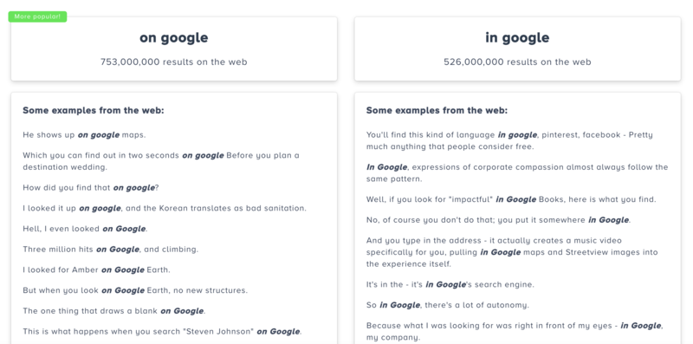Viewport: 693px width, 344px height.
Task: Click '526,000,000 results on the web' text
Action: 517,62
